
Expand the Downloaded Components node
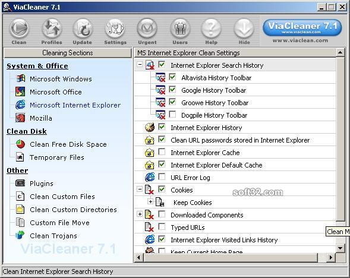[140, 214]
